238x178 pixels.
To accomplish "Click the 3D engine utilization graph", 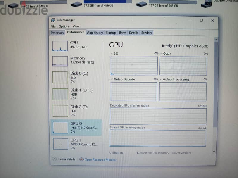I will [x=134, y=66].
